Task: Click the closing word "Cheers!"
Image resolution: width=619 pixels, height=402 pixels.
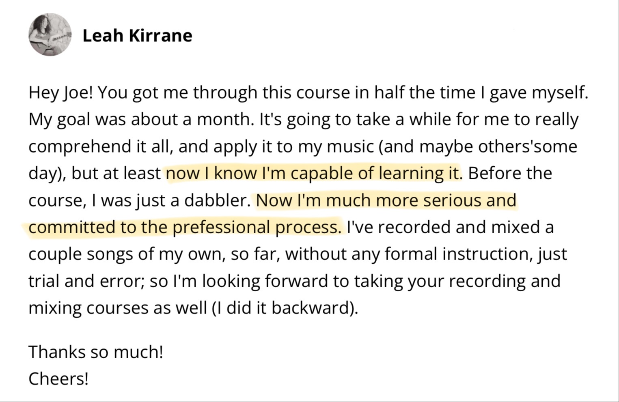Action: 58,379
